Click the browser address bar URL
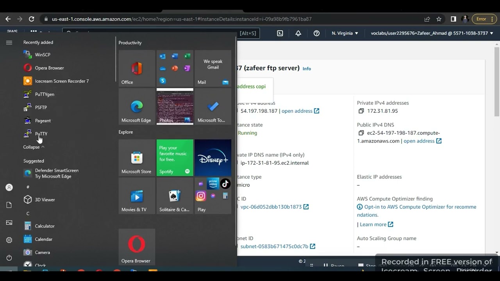 click(182, 19)
